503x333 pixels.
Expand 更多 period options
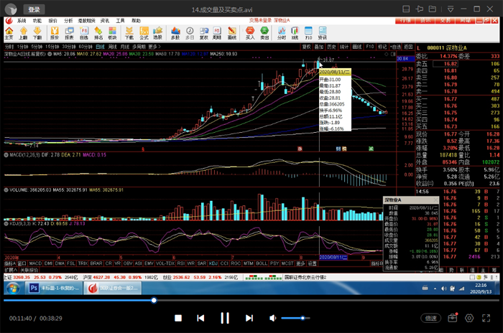click(x=154, y=47)
